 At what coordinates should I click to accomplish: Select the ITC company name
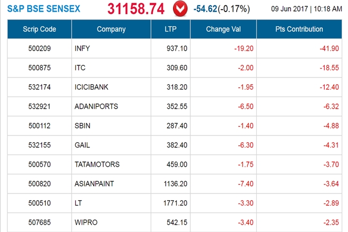(81, 68)
